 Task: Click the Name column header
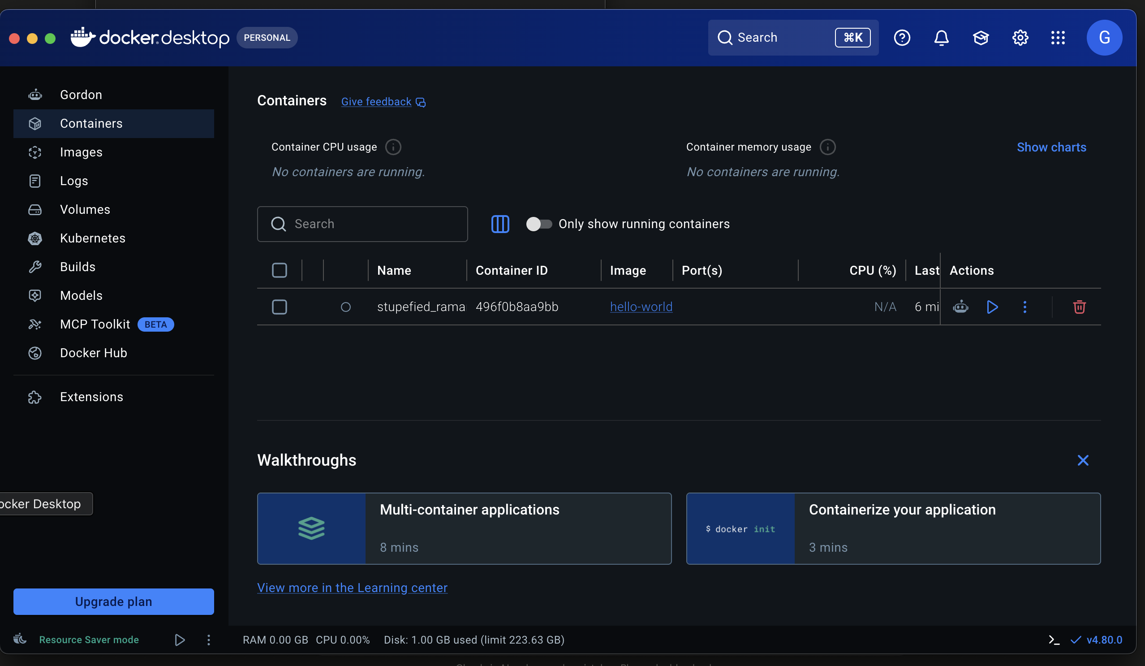(x=394, y=270)
